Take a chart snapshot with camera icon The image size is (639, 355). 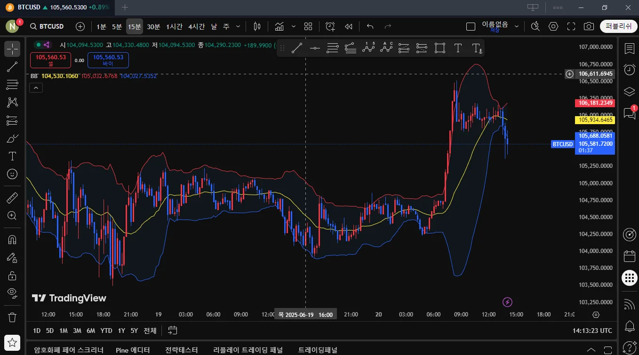pyautogui.click(x=588, y=26)
